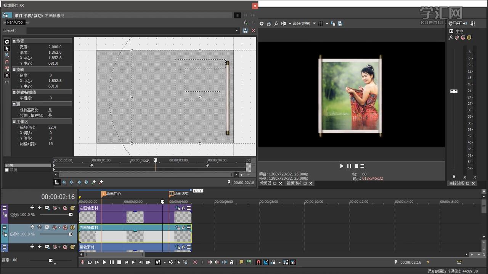Collapse the 源 property group
488x274 pixels.
14,104
